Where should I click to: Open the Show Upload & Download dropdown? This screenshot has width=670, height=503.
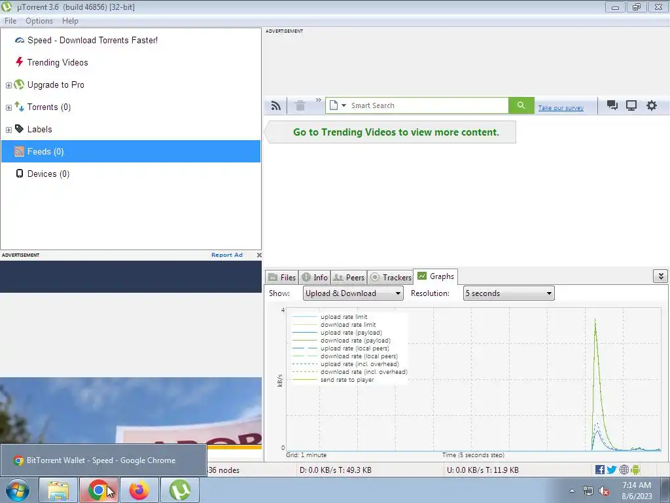[353, 293]
